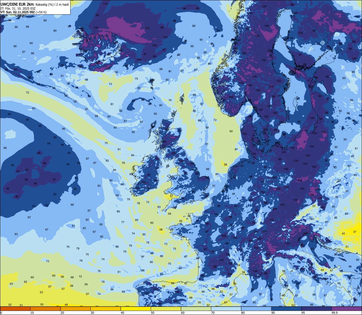The width and height of the screenshot is (362, 315).
Task: Click the "IT: Fös. 31. 10. 2025 03Z" line
Action: coord(18,8)
